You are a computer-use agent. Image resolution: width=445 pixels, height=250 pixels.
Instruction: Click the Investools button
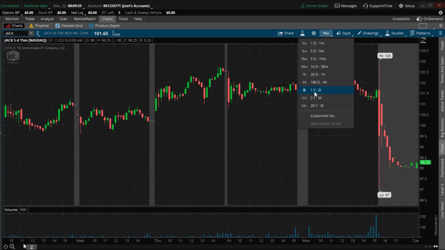click(x=401, y=19)
